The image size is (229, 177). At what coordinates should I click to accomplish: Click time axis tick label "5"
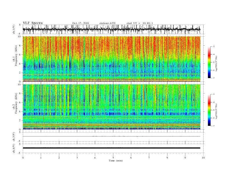pyautogui.click(x=113, y=158)
